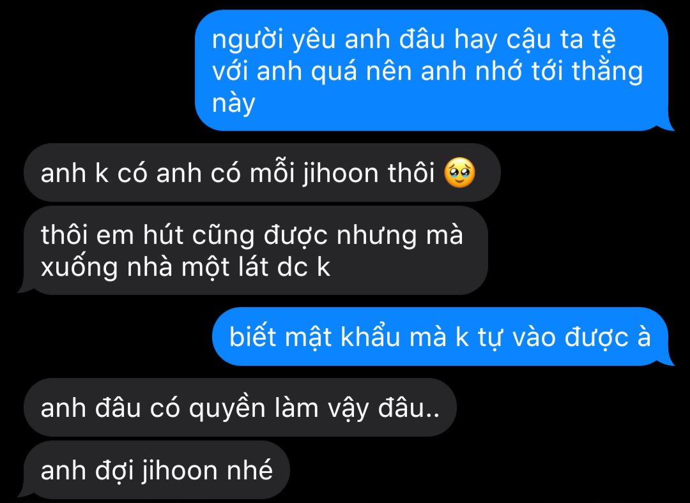Select the message "anh đâu có quyền làm vậy đâu.."

pyautogui.click(x=240, y=407)
